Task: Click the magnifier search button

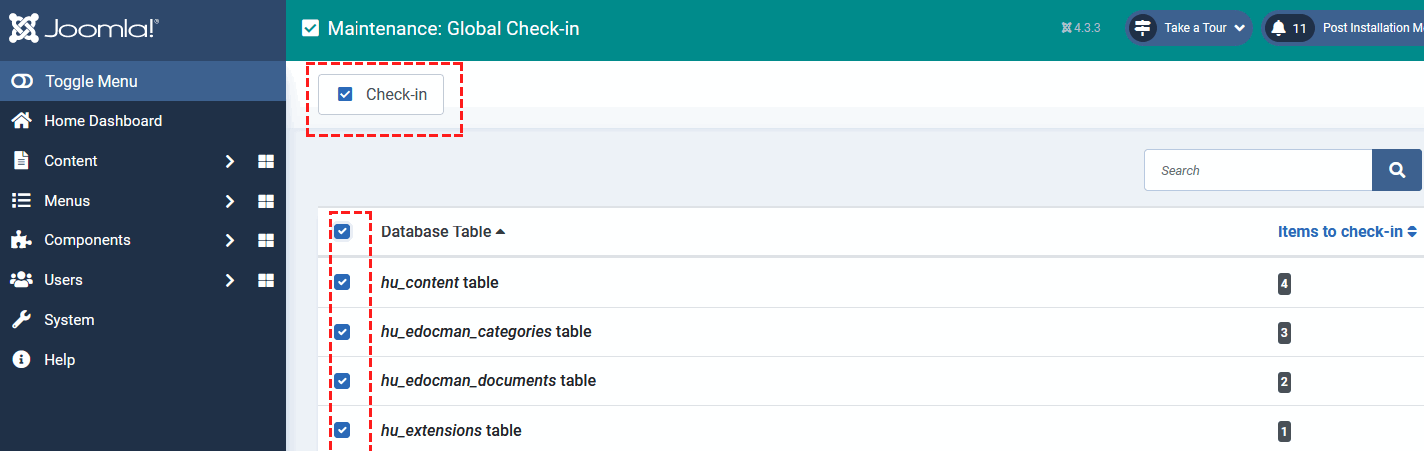Action: [1397, 170]
